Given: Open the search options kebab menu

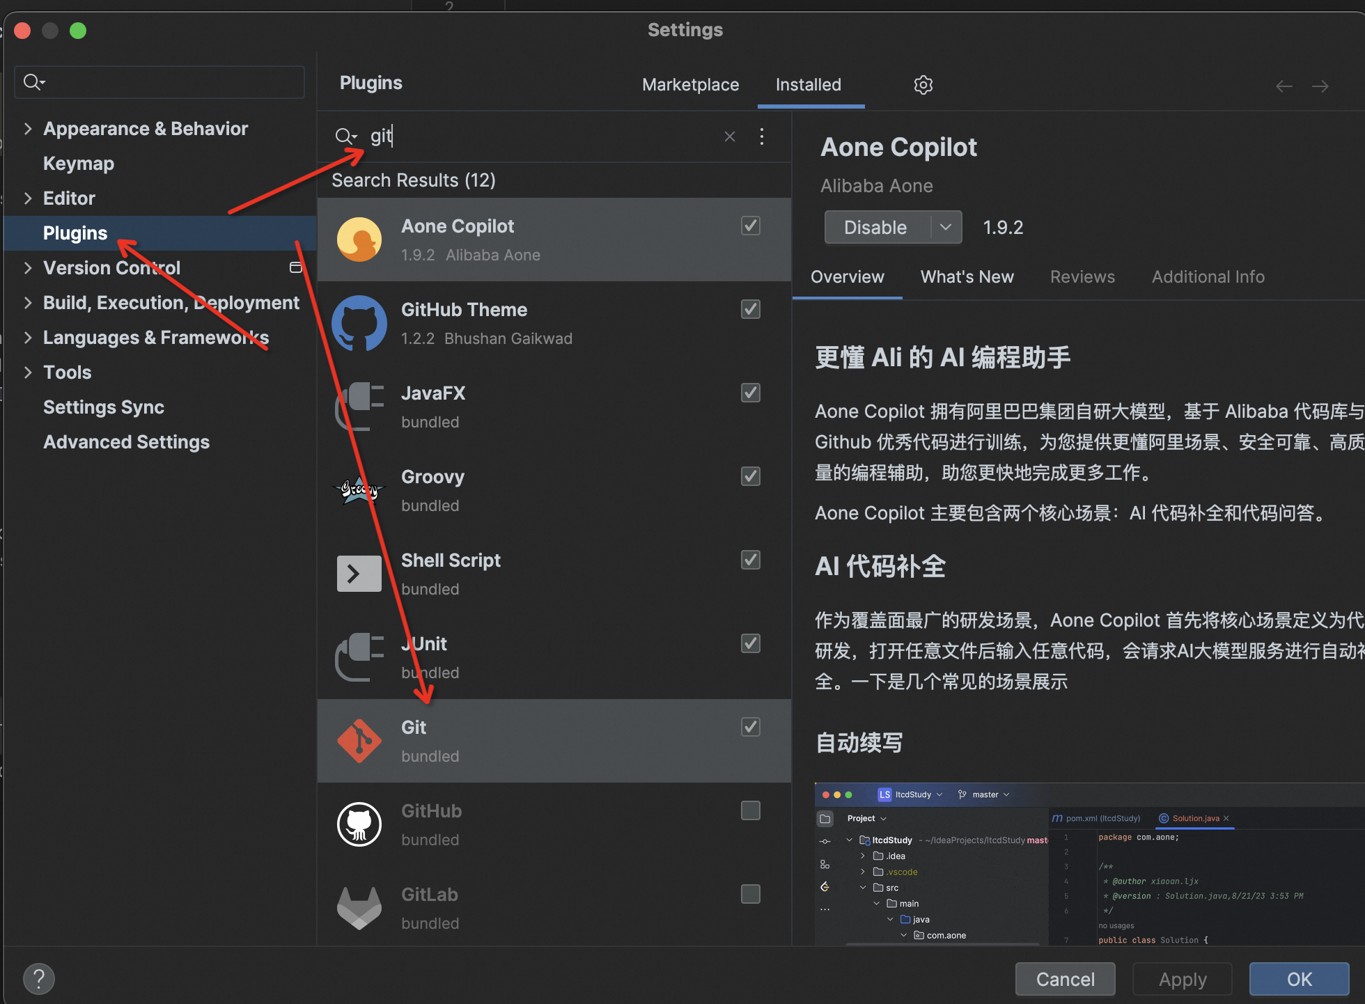Looking at the screenshot, I should coord(762,136).
